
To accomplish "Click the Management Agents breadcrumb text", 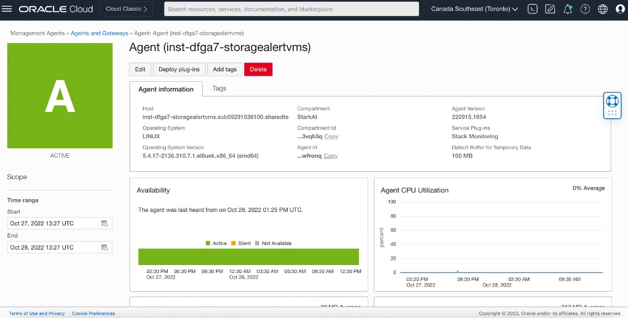I will [38, 34].
